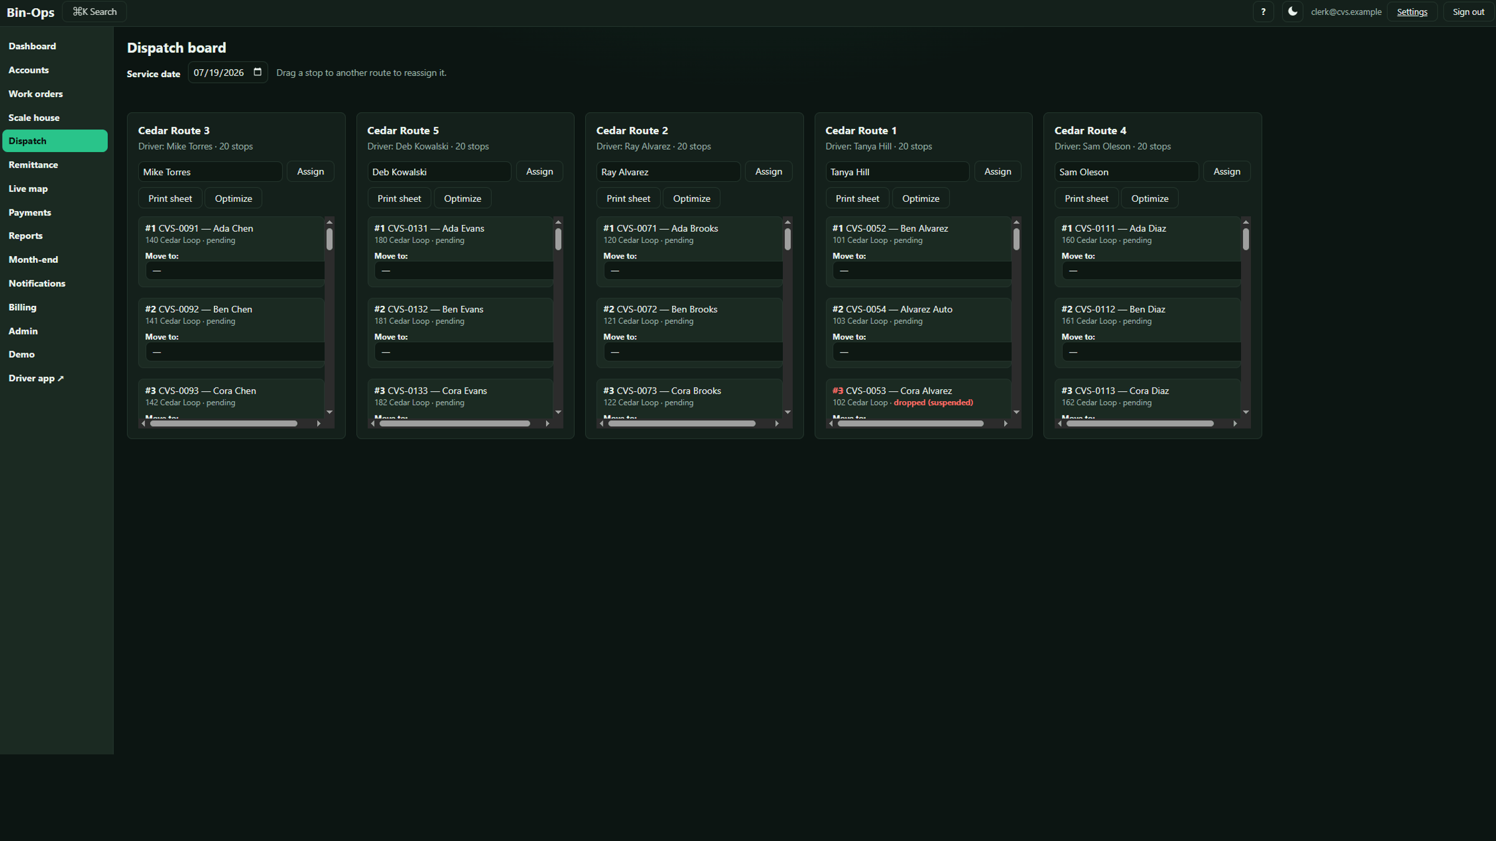1496x841 pixels.
Task: Open Settings link
Action: pos(1412,12)
